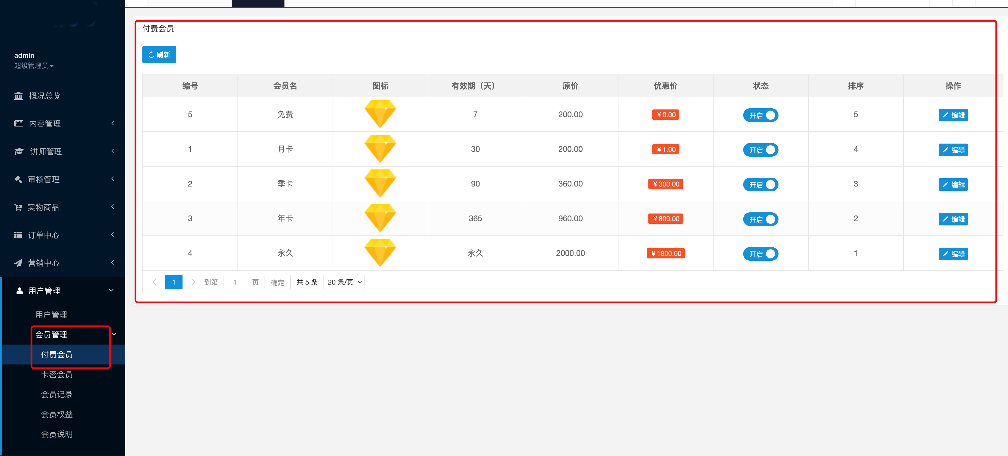
Task: Open the 20 条/页 page size dropdown
Action: (344, 282)
